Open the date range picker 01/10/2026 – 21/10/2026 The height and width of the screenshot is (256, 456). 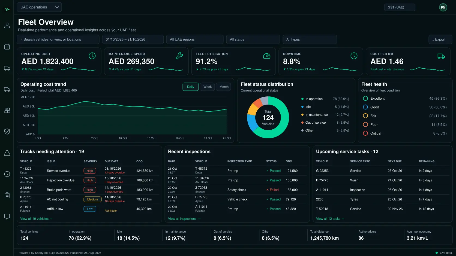point(133,39)
